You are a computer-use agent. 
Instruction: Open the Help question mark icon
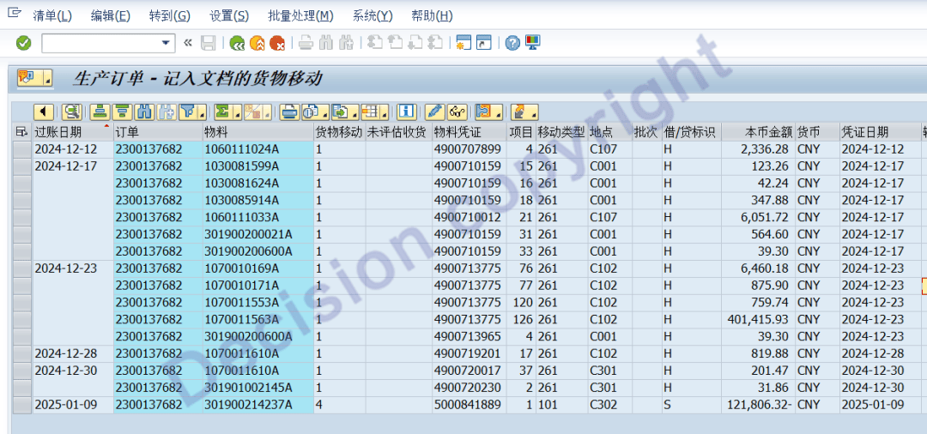click(x=512, y=43)
